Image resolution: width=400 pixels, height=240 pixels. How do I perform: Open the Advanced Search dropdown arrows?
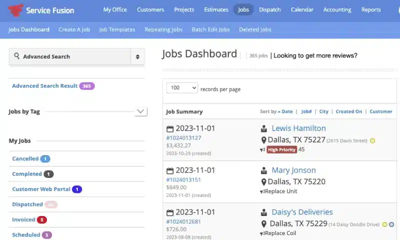tap(137, 57)
